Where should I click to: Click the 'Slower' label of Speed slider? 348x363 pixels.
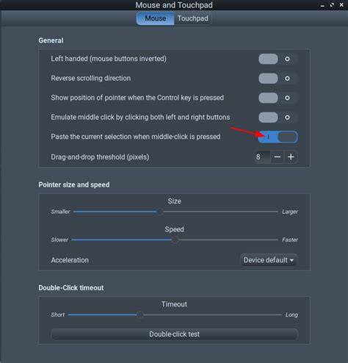coord(59,240)
